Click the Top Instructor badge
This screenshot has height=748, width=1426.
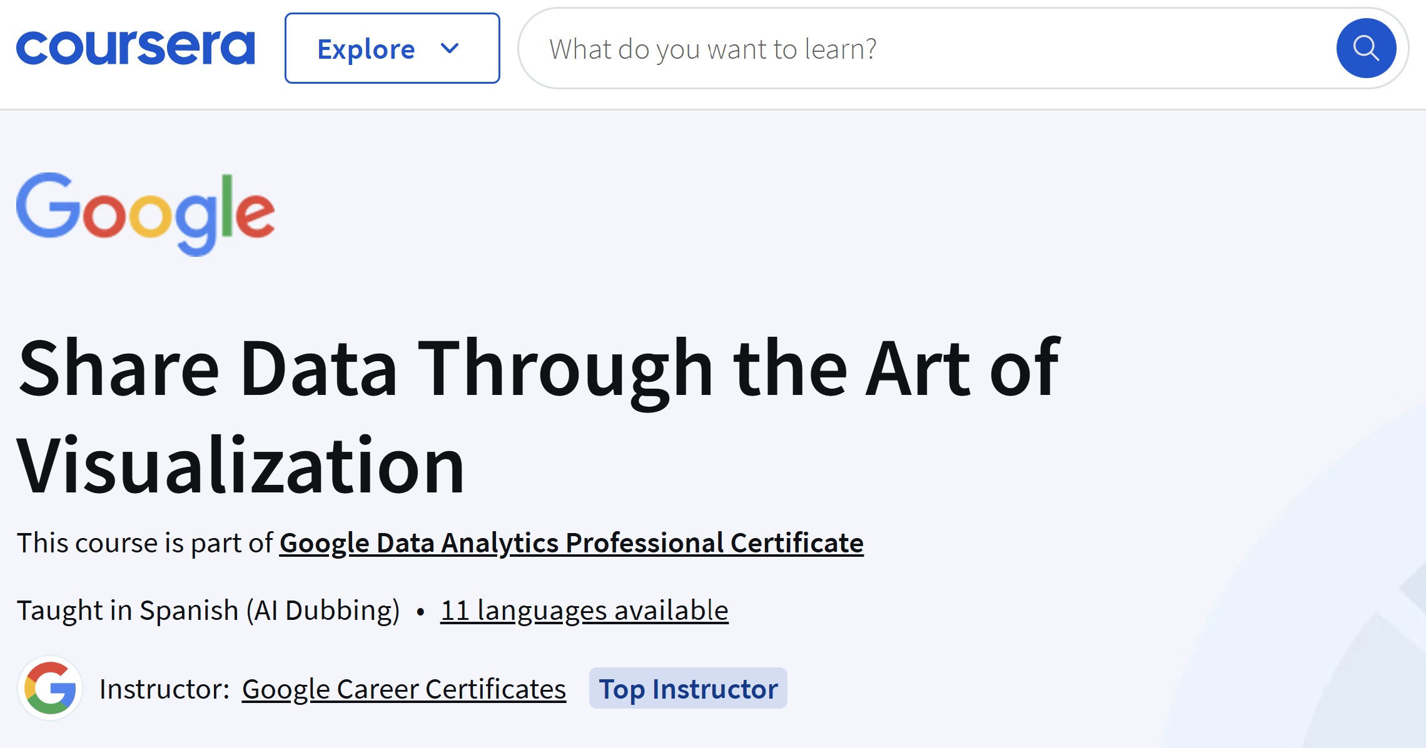(x=688, y=689)
